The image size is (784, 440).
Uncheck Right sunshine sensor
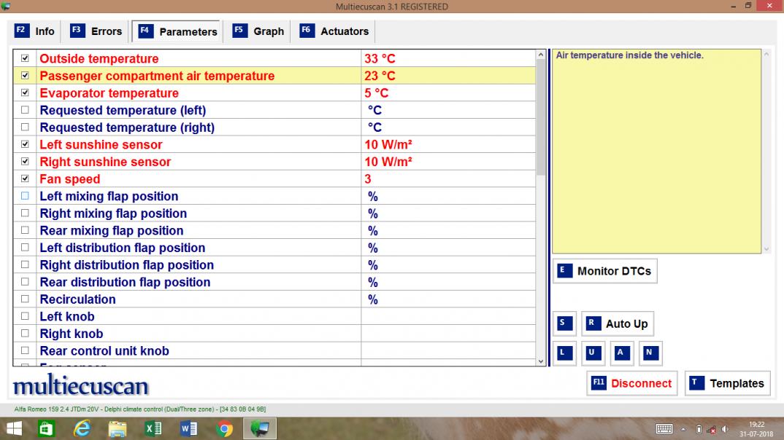25,162
